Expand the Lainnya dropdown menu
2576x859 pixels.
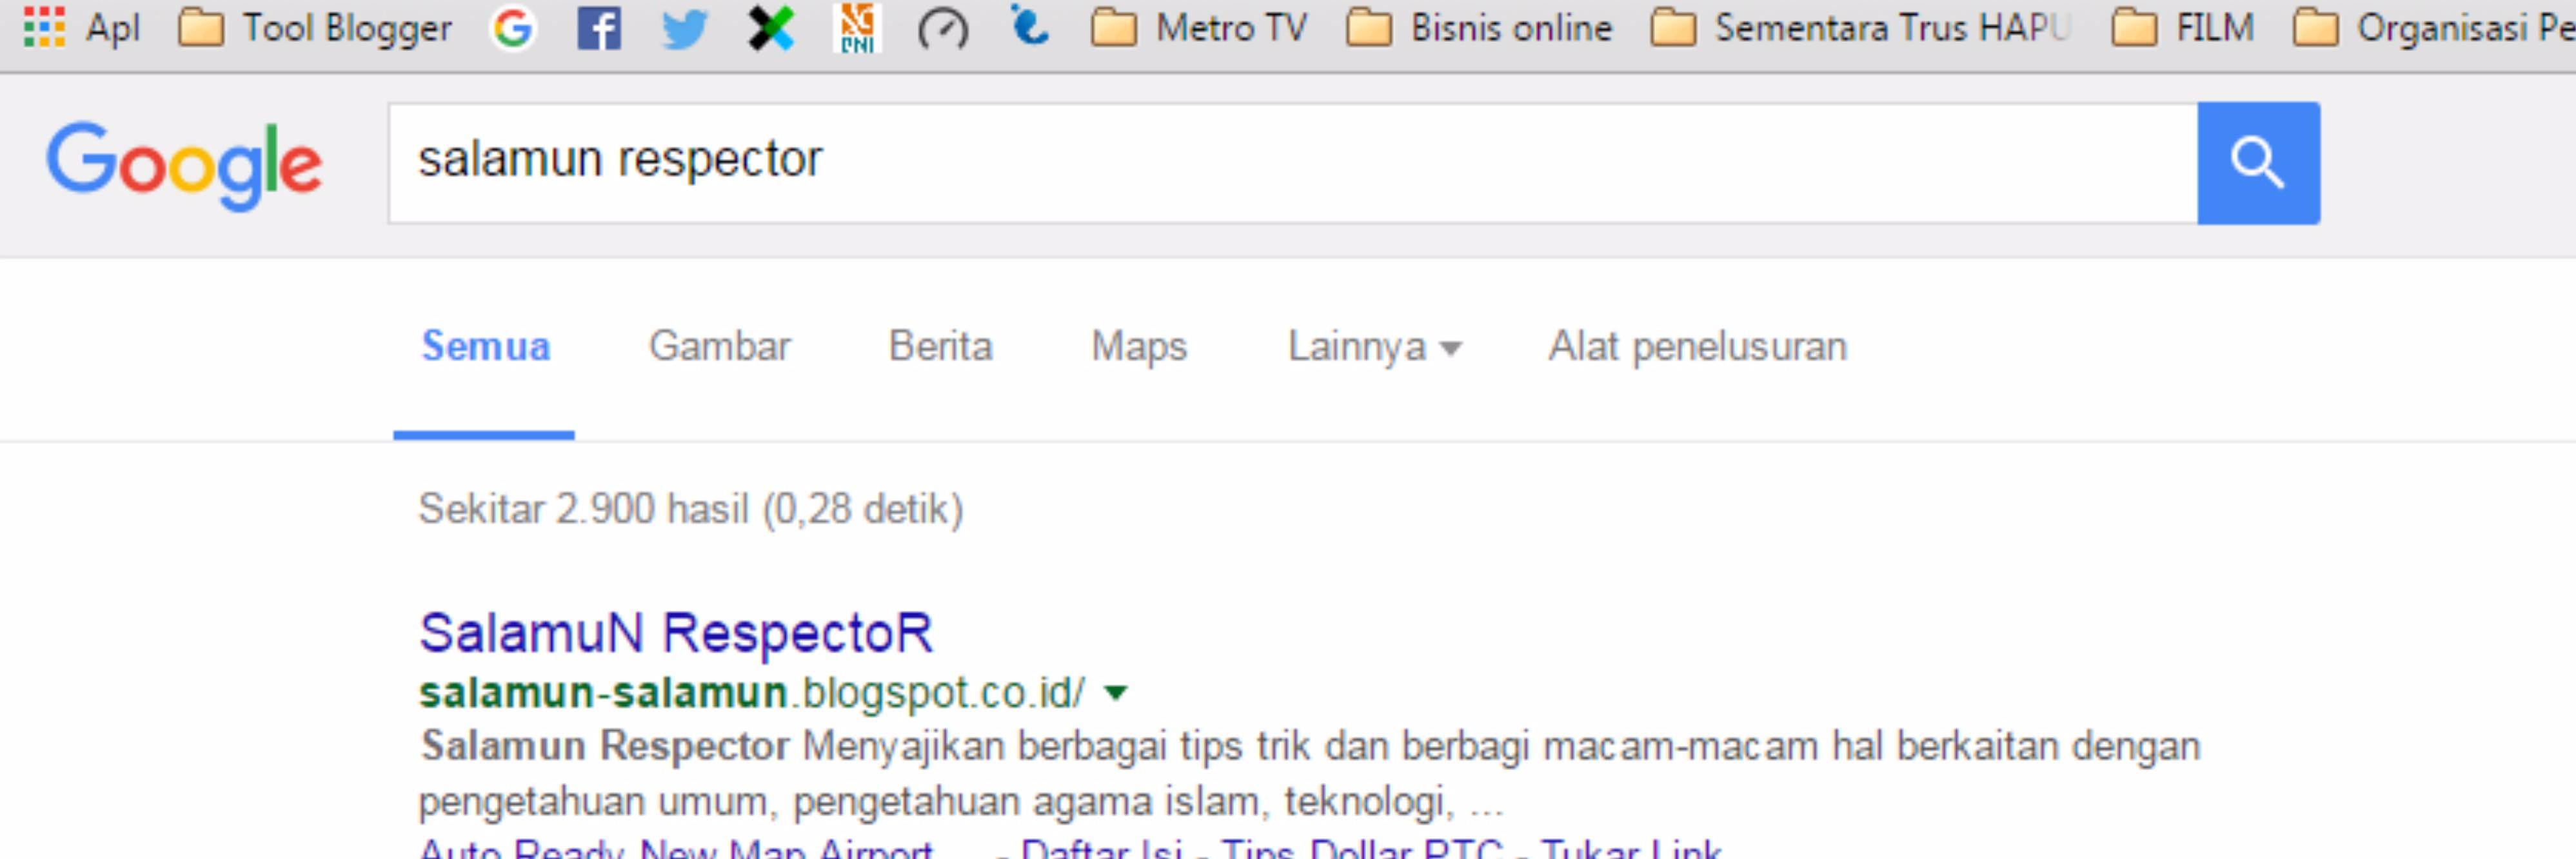1374,347
